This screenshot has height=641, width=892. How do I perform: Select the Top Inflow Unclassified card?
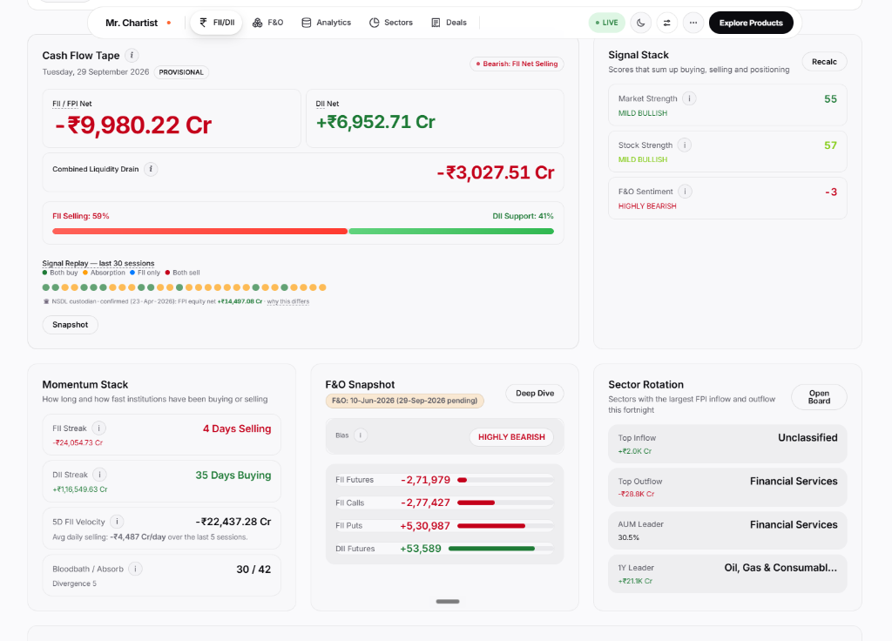coord(727,443)
